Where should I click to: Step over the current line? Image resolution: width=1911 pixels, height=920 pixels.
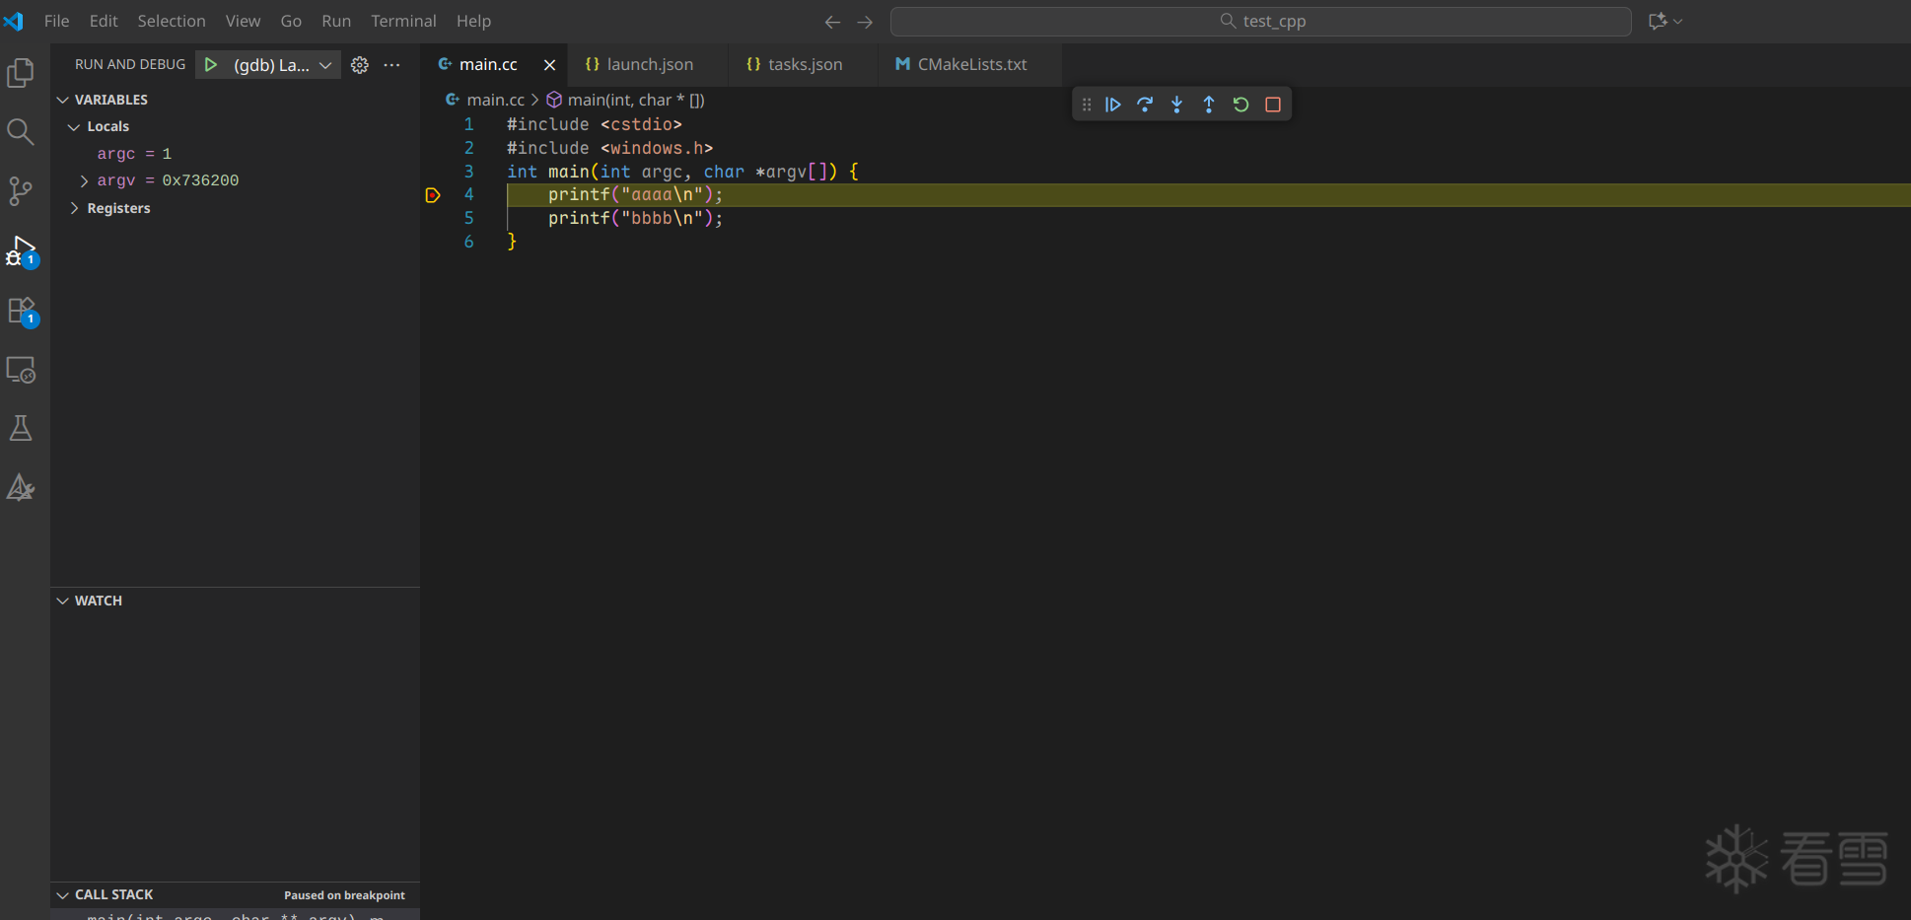[1145, 105]
